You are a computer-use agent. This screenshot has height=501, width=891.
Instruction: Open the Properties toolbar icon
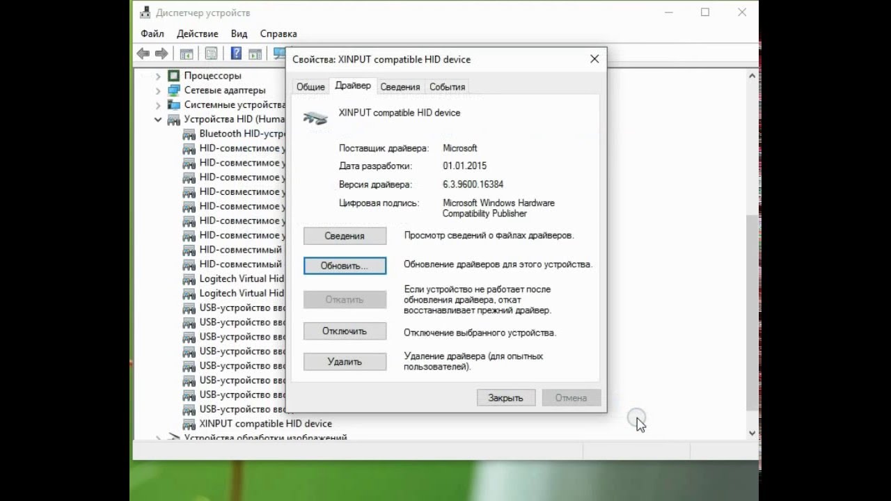[211, 54]
